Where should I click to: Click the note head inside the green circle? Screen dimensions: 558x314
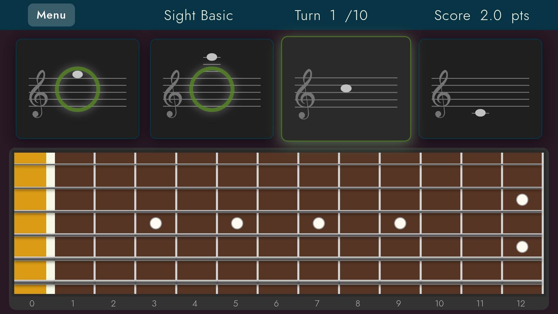click(x=77, y=75)
